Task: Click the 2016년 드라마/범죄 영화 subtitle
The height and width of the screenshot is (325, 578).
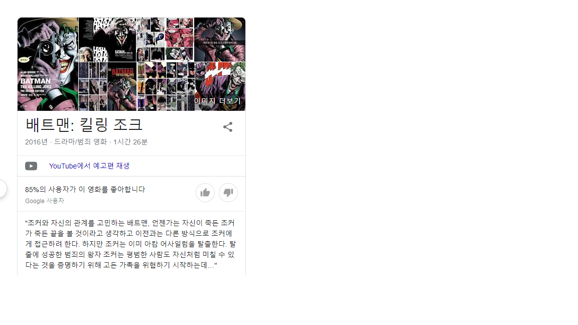Action: pos(86,142)
